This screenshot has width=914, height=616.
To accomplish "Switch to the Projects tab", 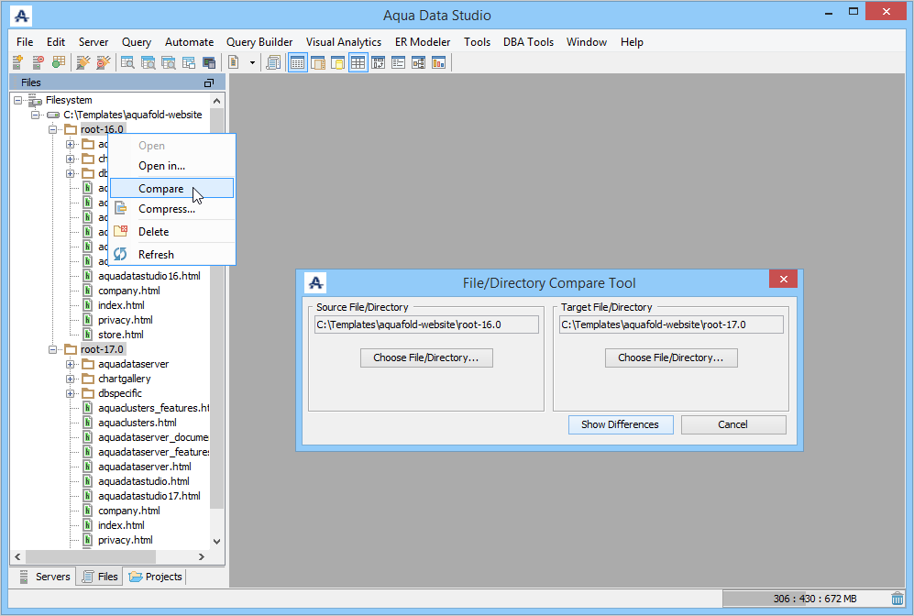I will (155, 577).
